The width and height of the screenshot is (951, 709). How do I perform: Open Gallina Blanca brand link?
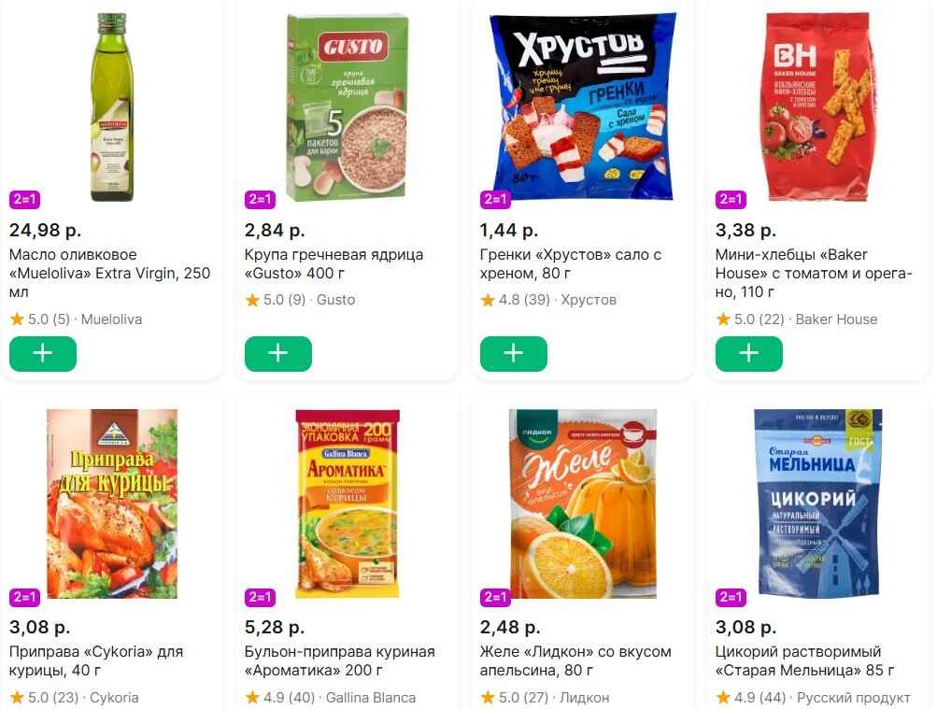coord(370,698)
